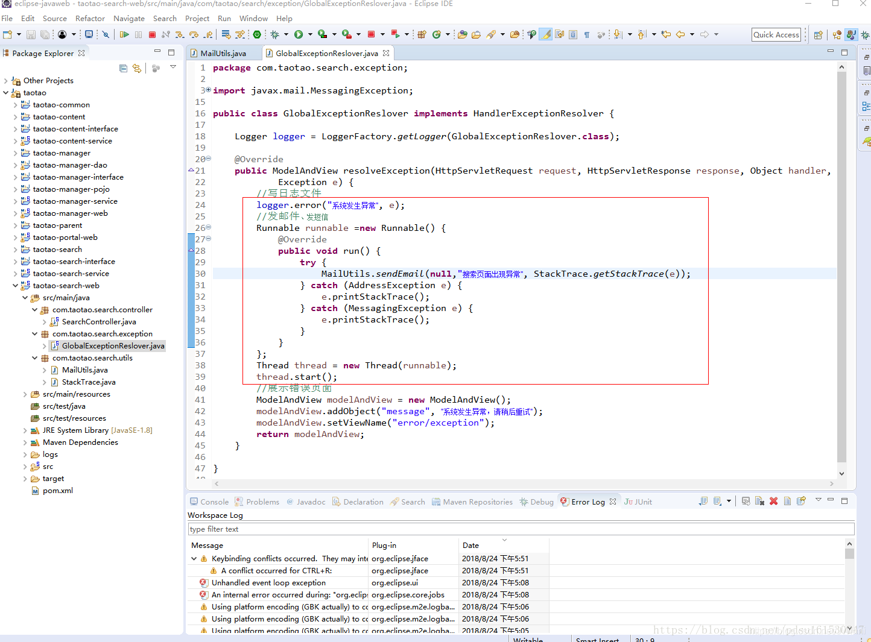
Task: Click the red Terminate toolbar icon
Action: [152, 34]
